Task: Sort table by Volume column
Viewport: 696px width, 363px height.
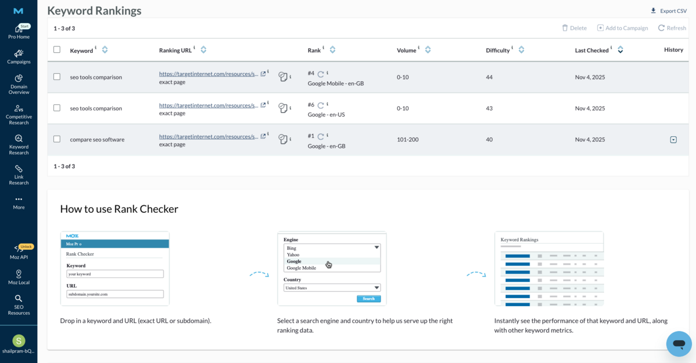Action: [x=428, y=50]
